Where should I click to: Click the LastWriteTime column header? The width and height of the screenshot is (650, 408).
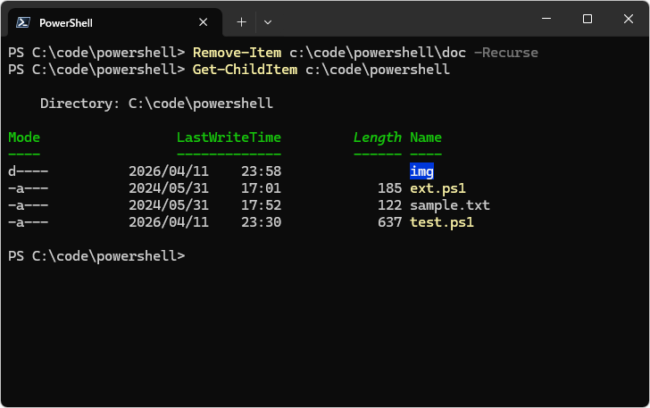pyautogui.click(x=229, y=137)
